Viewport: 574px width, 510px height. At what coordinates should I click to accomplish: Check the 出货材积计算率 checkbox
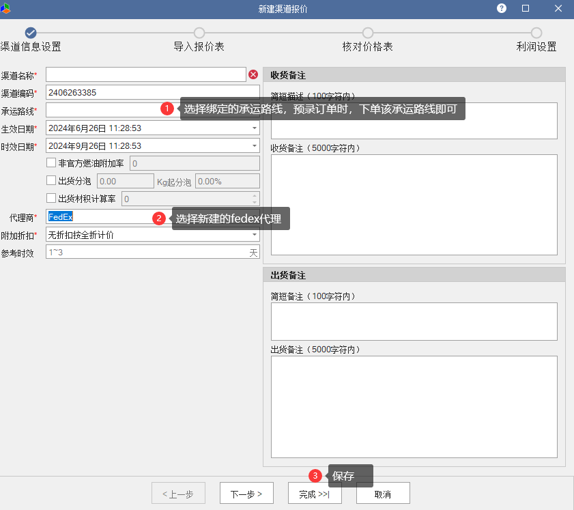[x=51, y=199]
